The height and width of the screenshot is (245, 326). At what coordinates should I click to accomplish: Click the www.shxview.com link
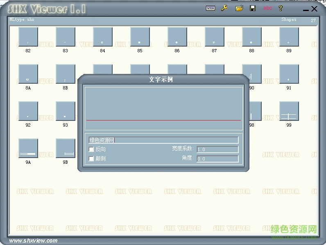[x=33, y=241]
